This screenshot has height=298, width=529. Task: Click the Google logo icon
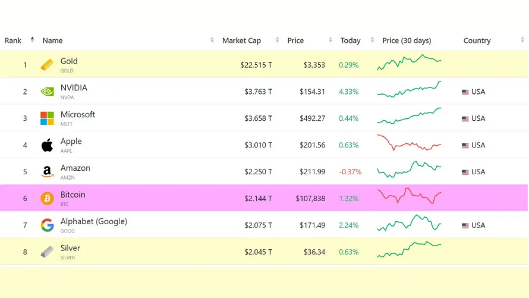point(47,225)
